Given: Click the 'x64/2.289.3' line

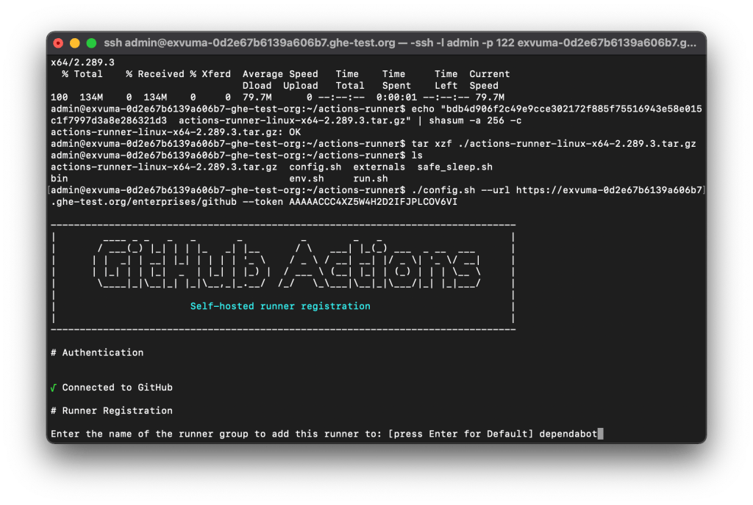Looking at the screenshot, I should click(x=82, y=62).
